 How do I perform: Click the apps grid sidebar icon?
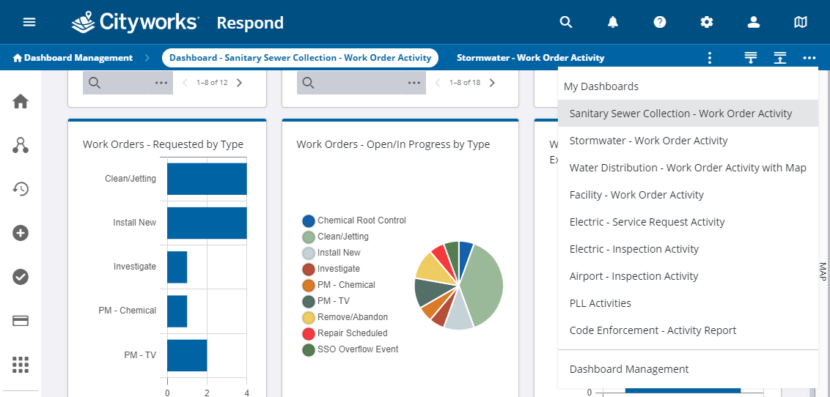click(21, 364)
